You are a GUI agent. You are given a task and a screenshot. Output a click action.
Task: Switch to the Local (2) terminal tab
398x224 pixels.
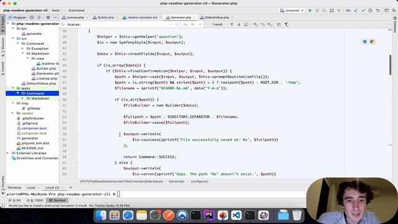coord(52,187)
